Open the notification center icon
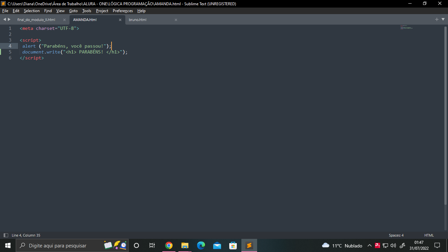The image size is (448, 252). pyautogui.click(x=437, y=245)
